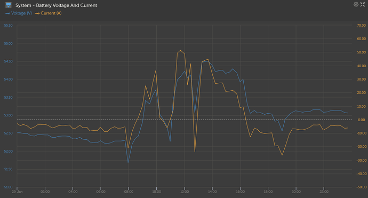Click the '22:00' x-axis label
This screenshot has width=368, height=198.
[324, 192]
